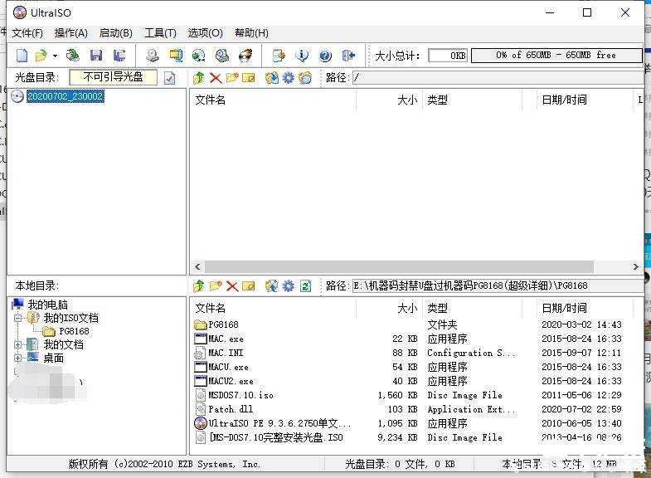This screenshot has height=478, width=651.
Task: Click the folder-list icon after the upper gear
Action: [305, 78]
